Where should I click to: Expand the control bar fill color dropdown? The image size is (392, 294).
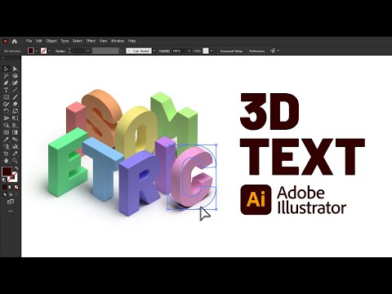(x=36, y=51)
